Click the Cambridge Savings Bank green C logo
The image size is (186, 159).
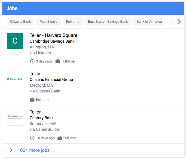pyautogui.click(x=15, y=41)
